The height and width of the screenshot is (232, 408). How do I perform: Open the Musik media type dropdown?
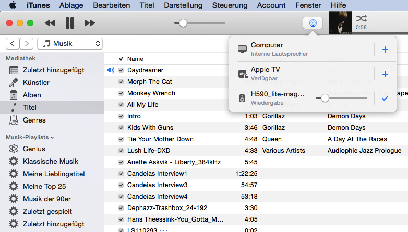click(x=70, y=43)
